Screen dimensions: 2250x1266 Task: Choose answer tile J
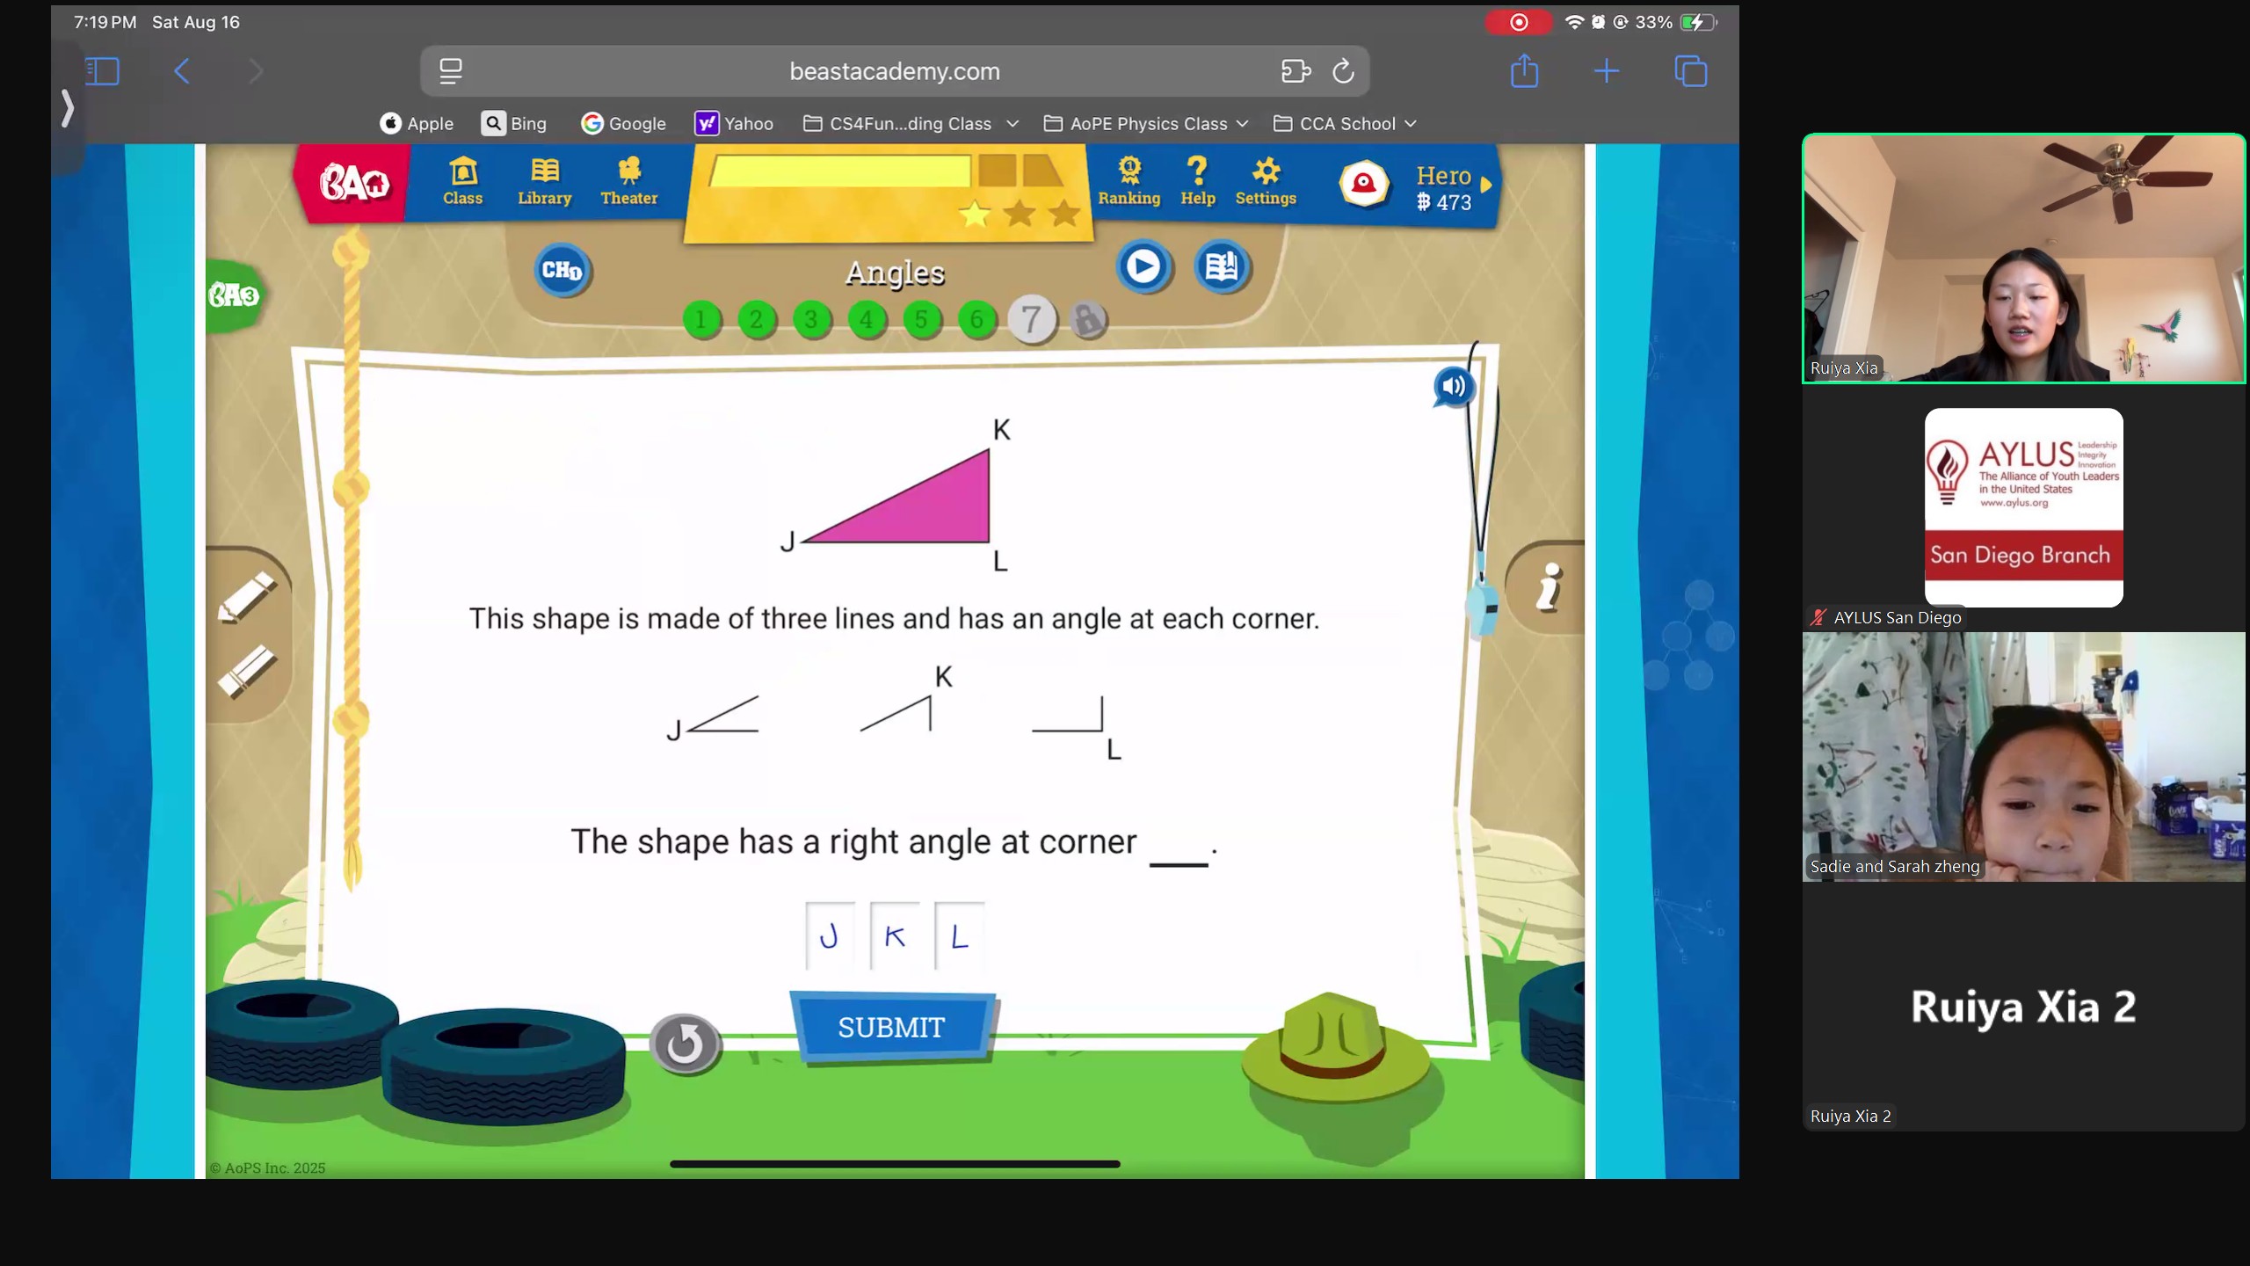click(x=829, y=936)
